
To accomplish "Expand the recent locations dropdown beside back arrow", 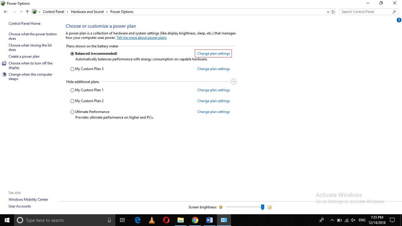I will (21, 12).
